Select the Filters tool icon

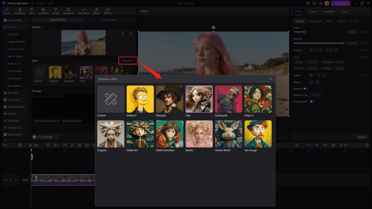[x=96, y=11]
